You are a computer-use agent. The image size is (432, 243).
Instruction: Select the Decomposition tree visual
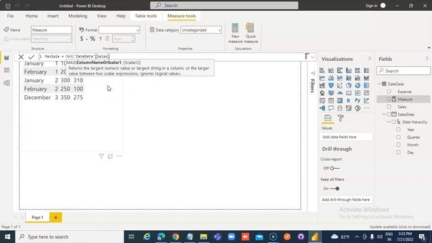[322, 108]
